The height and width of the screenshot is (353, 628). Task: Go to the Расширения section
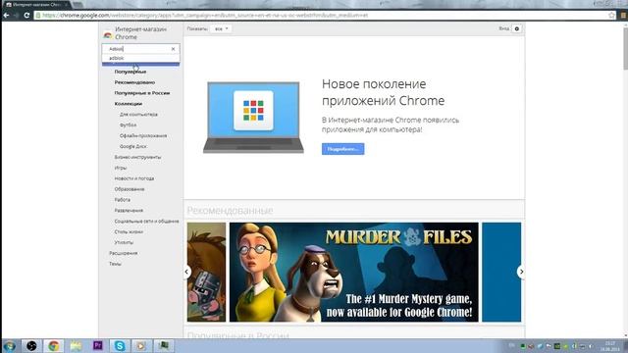pyautogui.click(x=123, y=253)
